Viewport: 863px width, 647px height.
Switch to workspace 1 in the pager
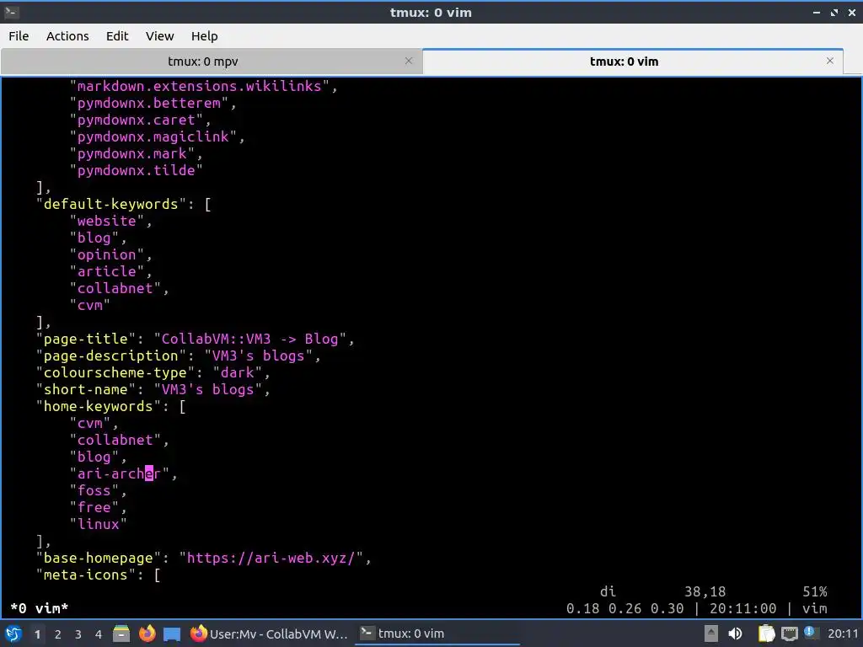(x=37, y=634)
